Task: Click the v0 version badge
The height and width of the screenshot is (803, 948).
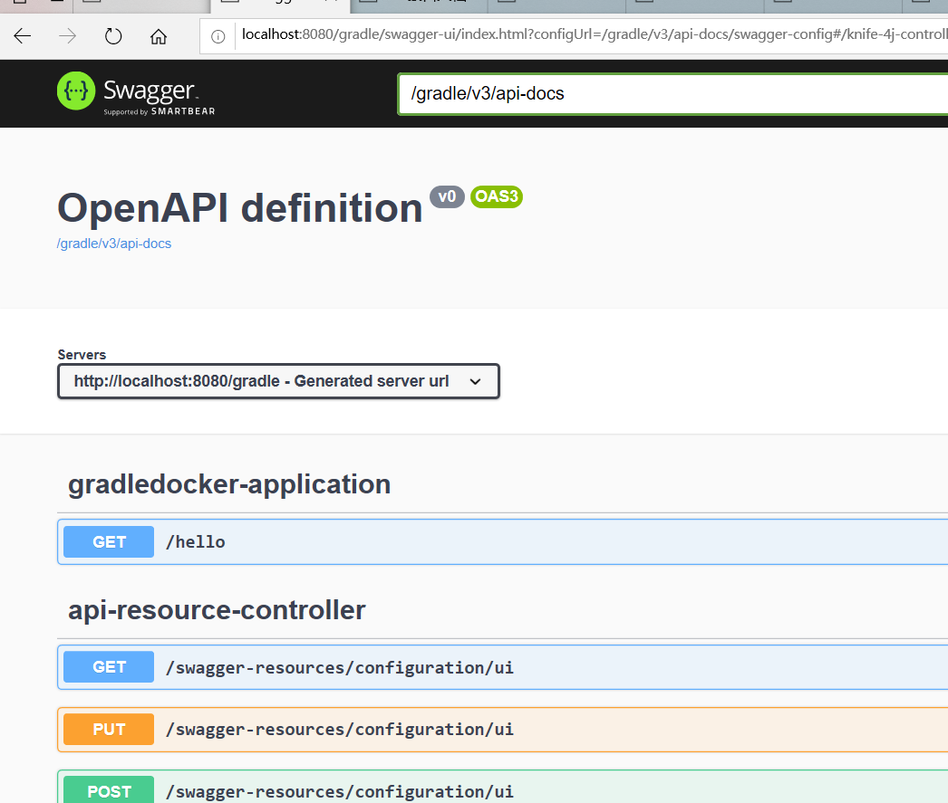Action: point(447,196)
